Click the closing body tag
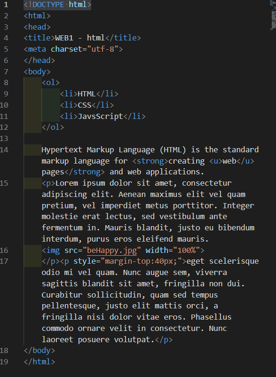Viewport: 276px width, 377px height. click(x=39, y=351)
